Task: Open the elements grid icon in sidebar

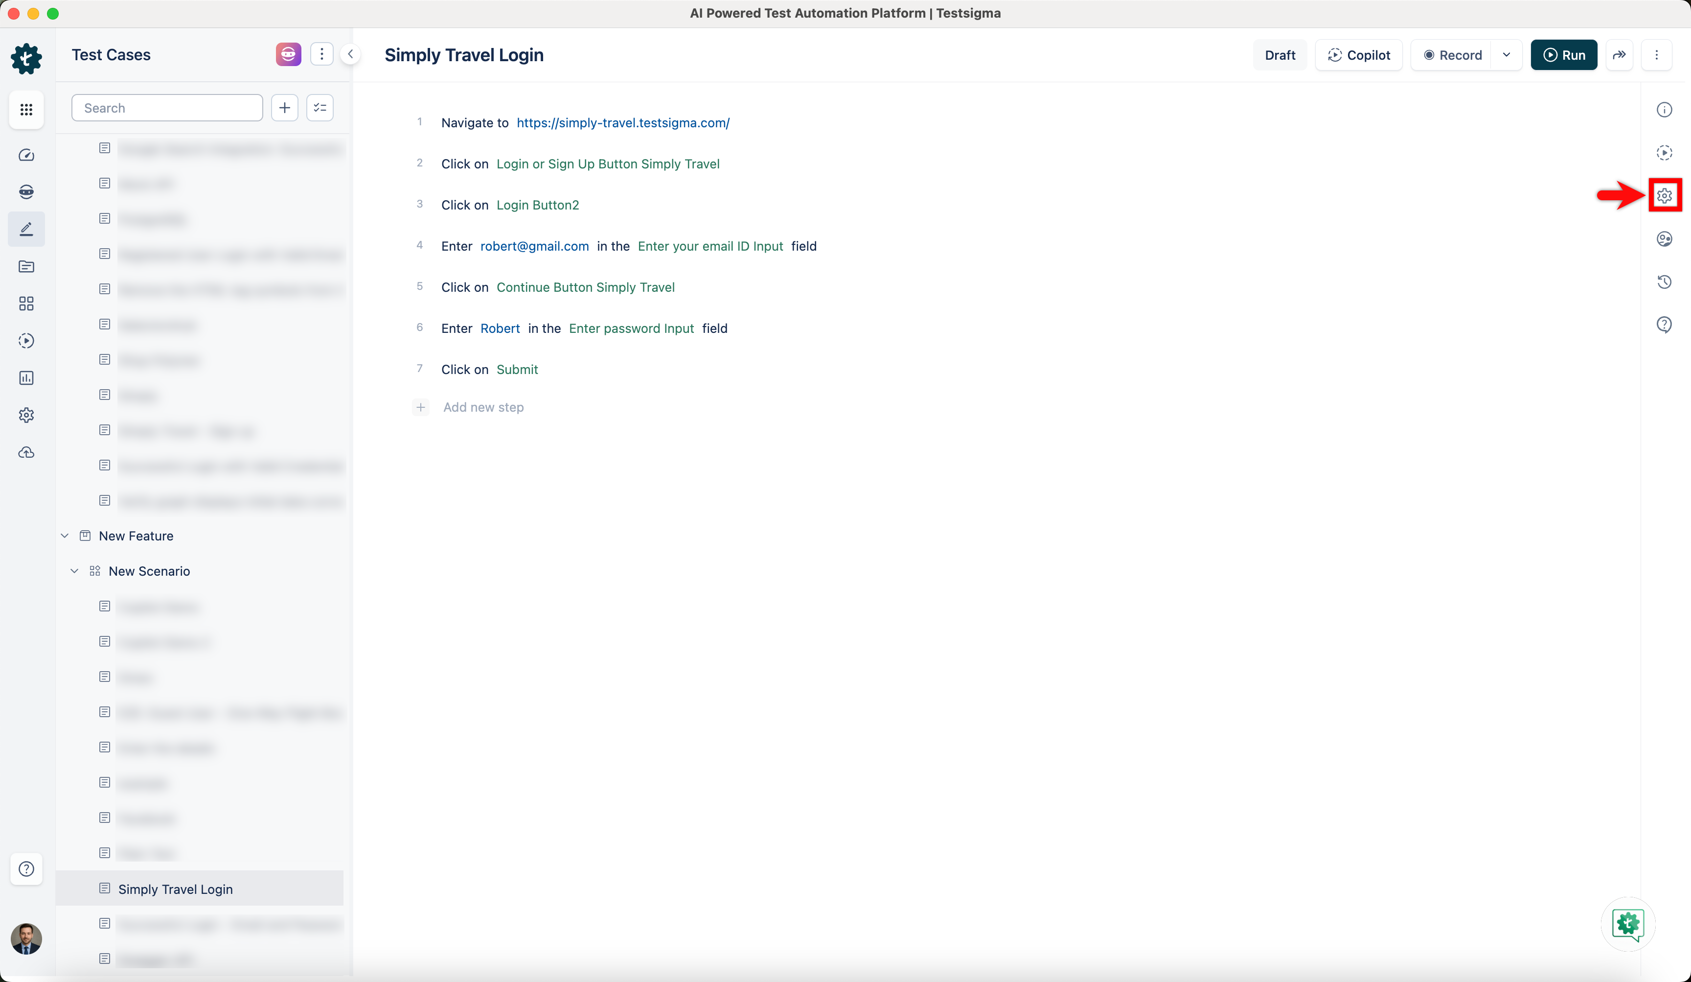Action: coord(26,304)
